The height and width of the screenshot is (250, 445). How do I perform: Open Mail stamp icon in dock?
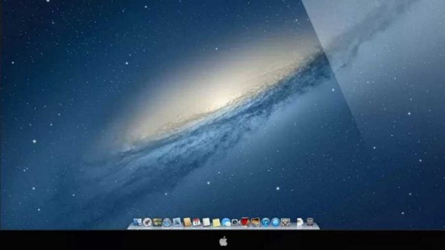pos(177,222)
